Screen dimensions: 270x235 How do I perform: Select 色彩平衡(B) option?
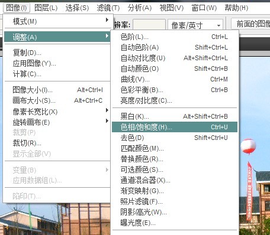pyautogui.click(x=175, y=90)
